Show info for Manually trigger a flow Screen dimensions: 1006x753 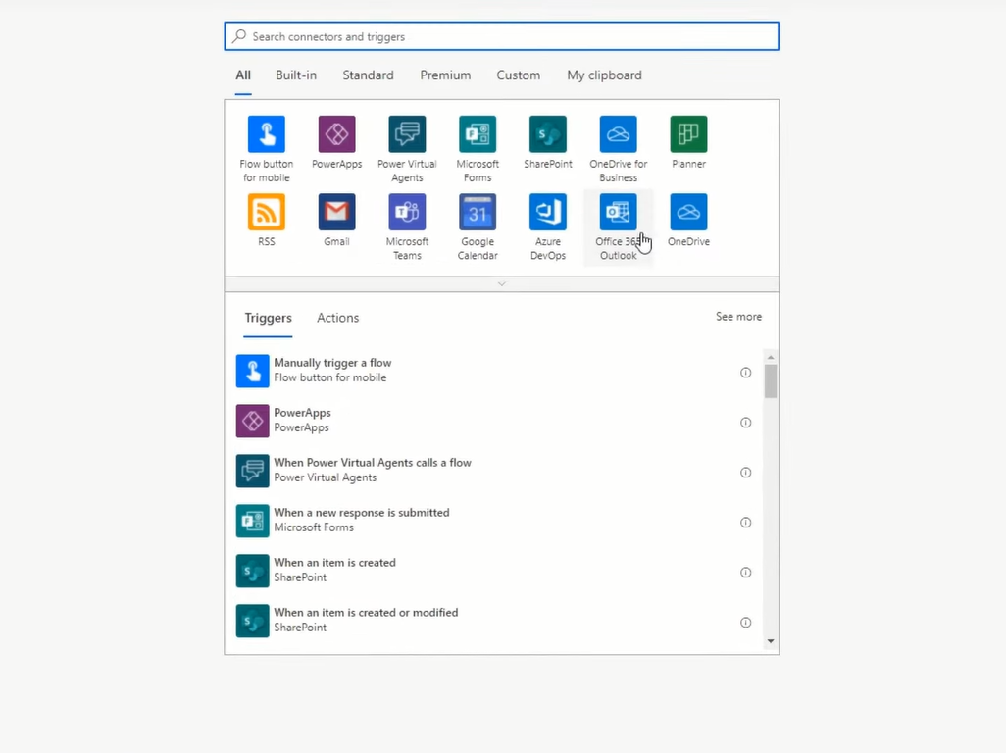tap(745, 373)
